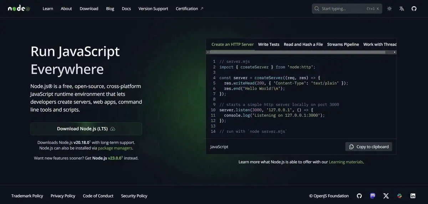Image resolution: width=428 pixels, height=204 pixels.
Task: Toggle the light/dark theme icon
Action: pos(389,9)
